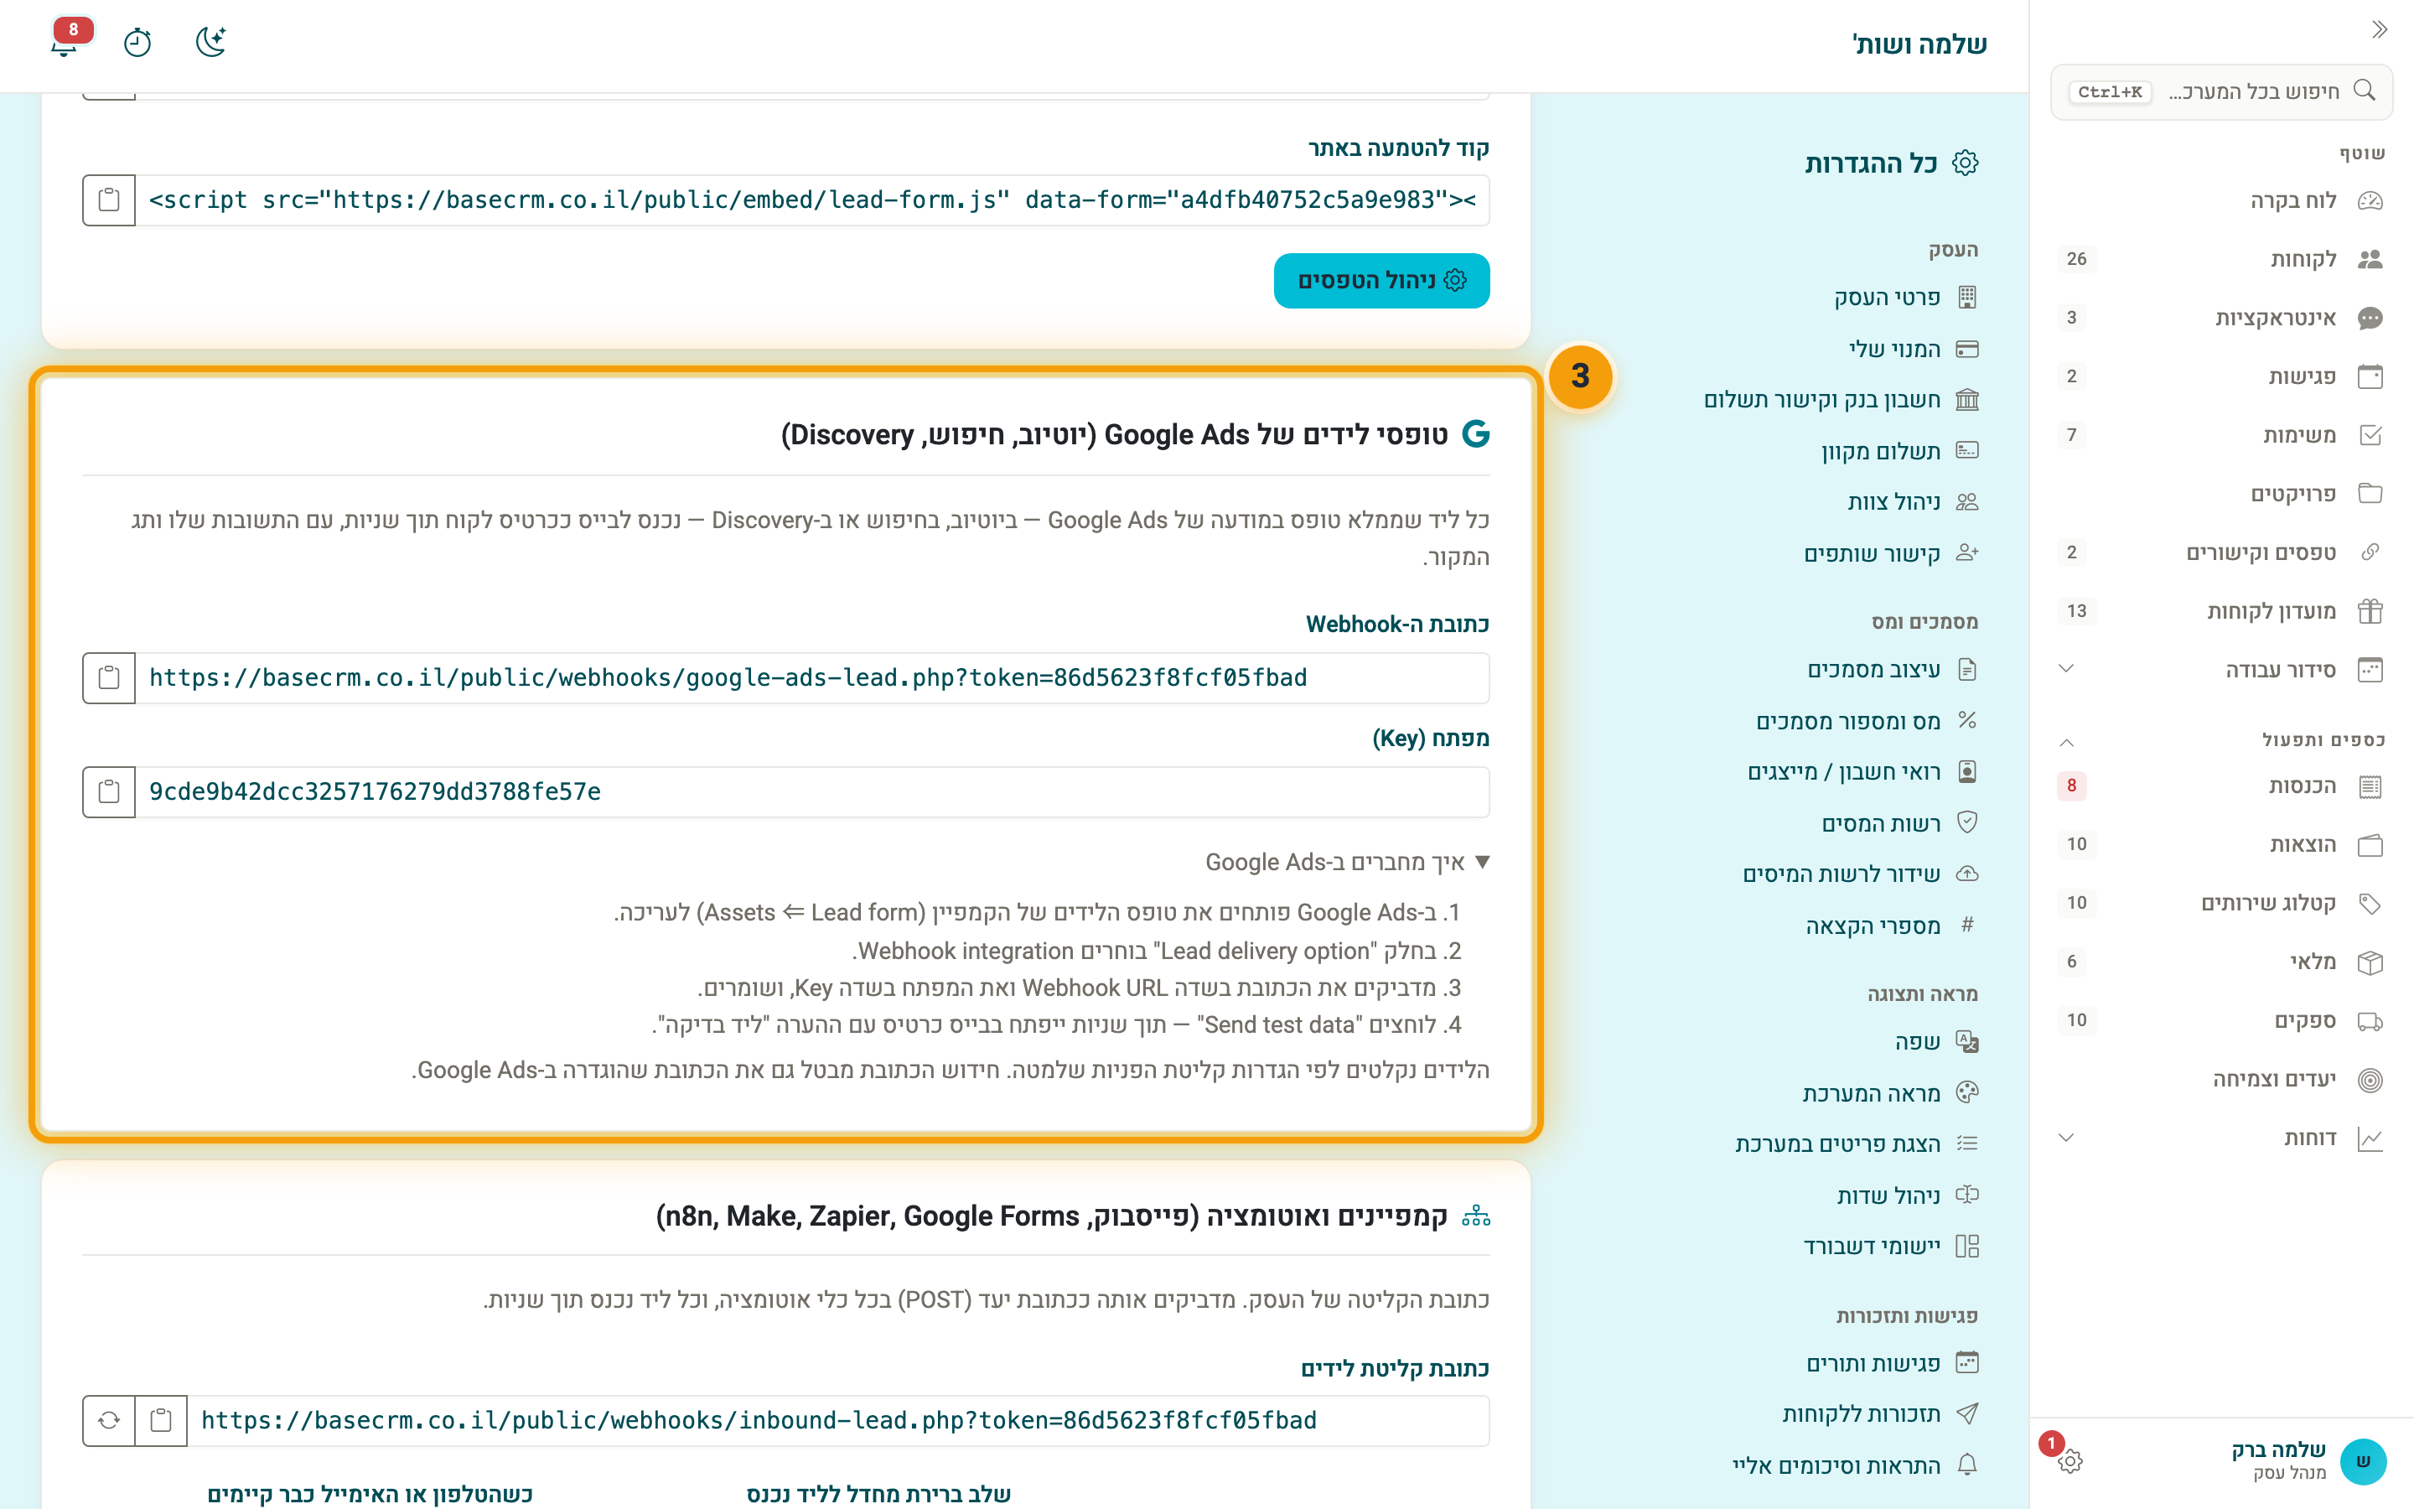Click the global search field חיפוש בכל המערכת
The height and width of the screenshot is (1509, 2414).
click(2221, 92)
